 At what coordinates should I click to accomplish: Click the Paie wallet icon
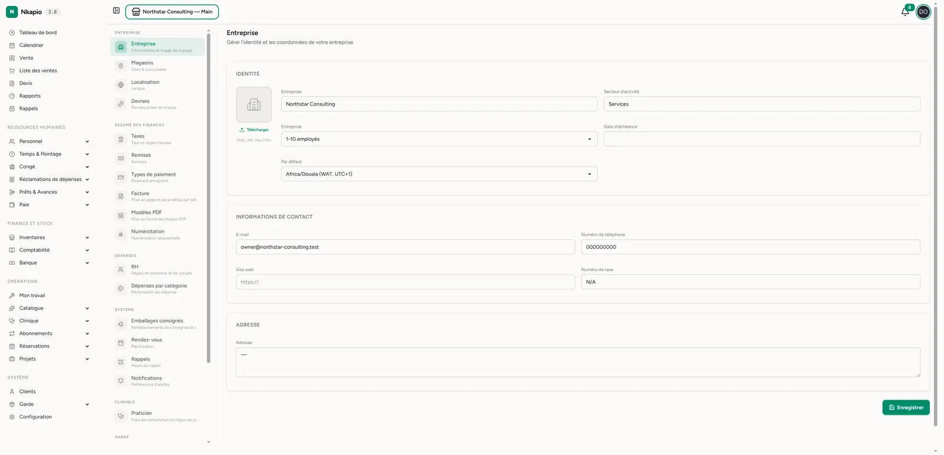(12, 205)
